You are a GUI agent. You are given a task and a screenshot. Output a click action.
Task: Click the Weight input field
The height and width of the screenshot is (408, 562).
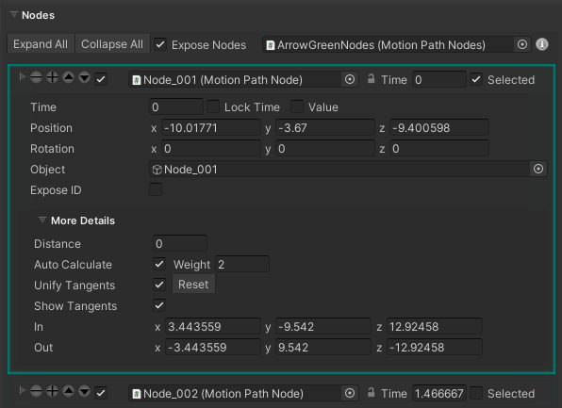[242, 265]
